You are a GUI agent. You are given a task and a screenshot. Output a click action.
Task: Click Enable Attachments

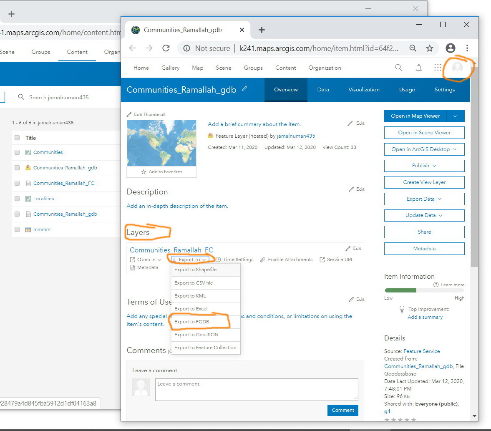(287, 260)
